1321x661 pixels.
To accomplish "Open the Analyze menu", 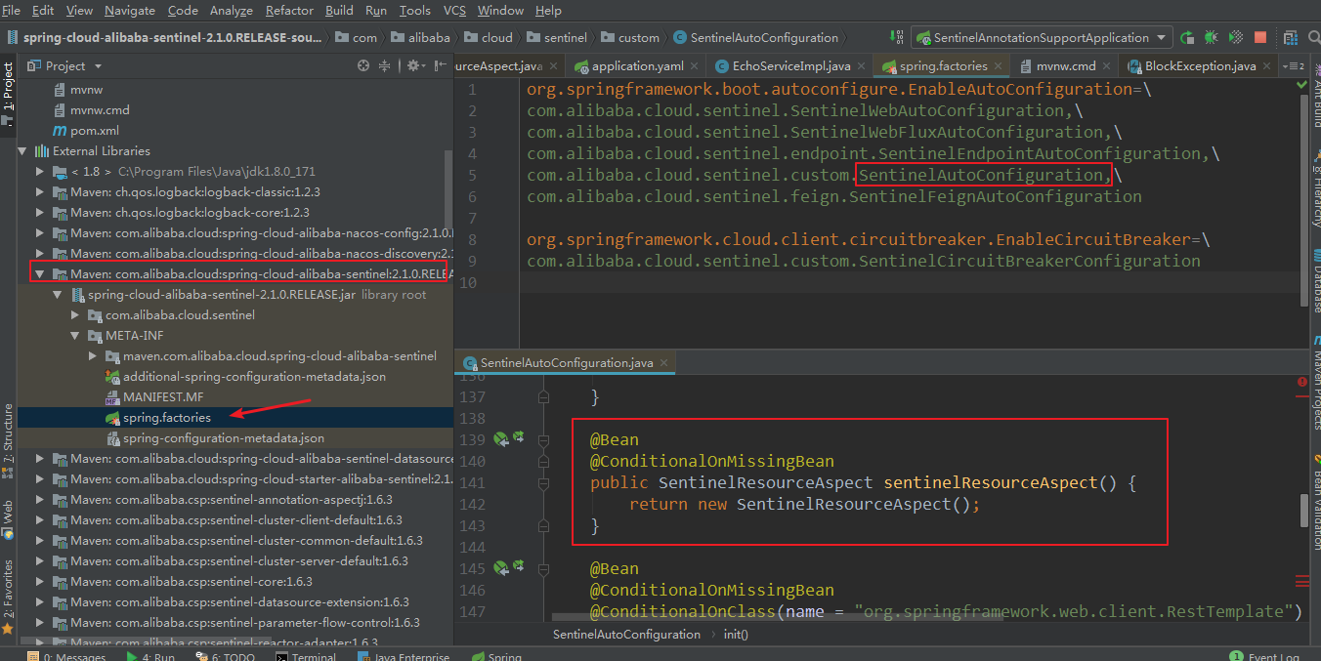I will click(232, 10).
